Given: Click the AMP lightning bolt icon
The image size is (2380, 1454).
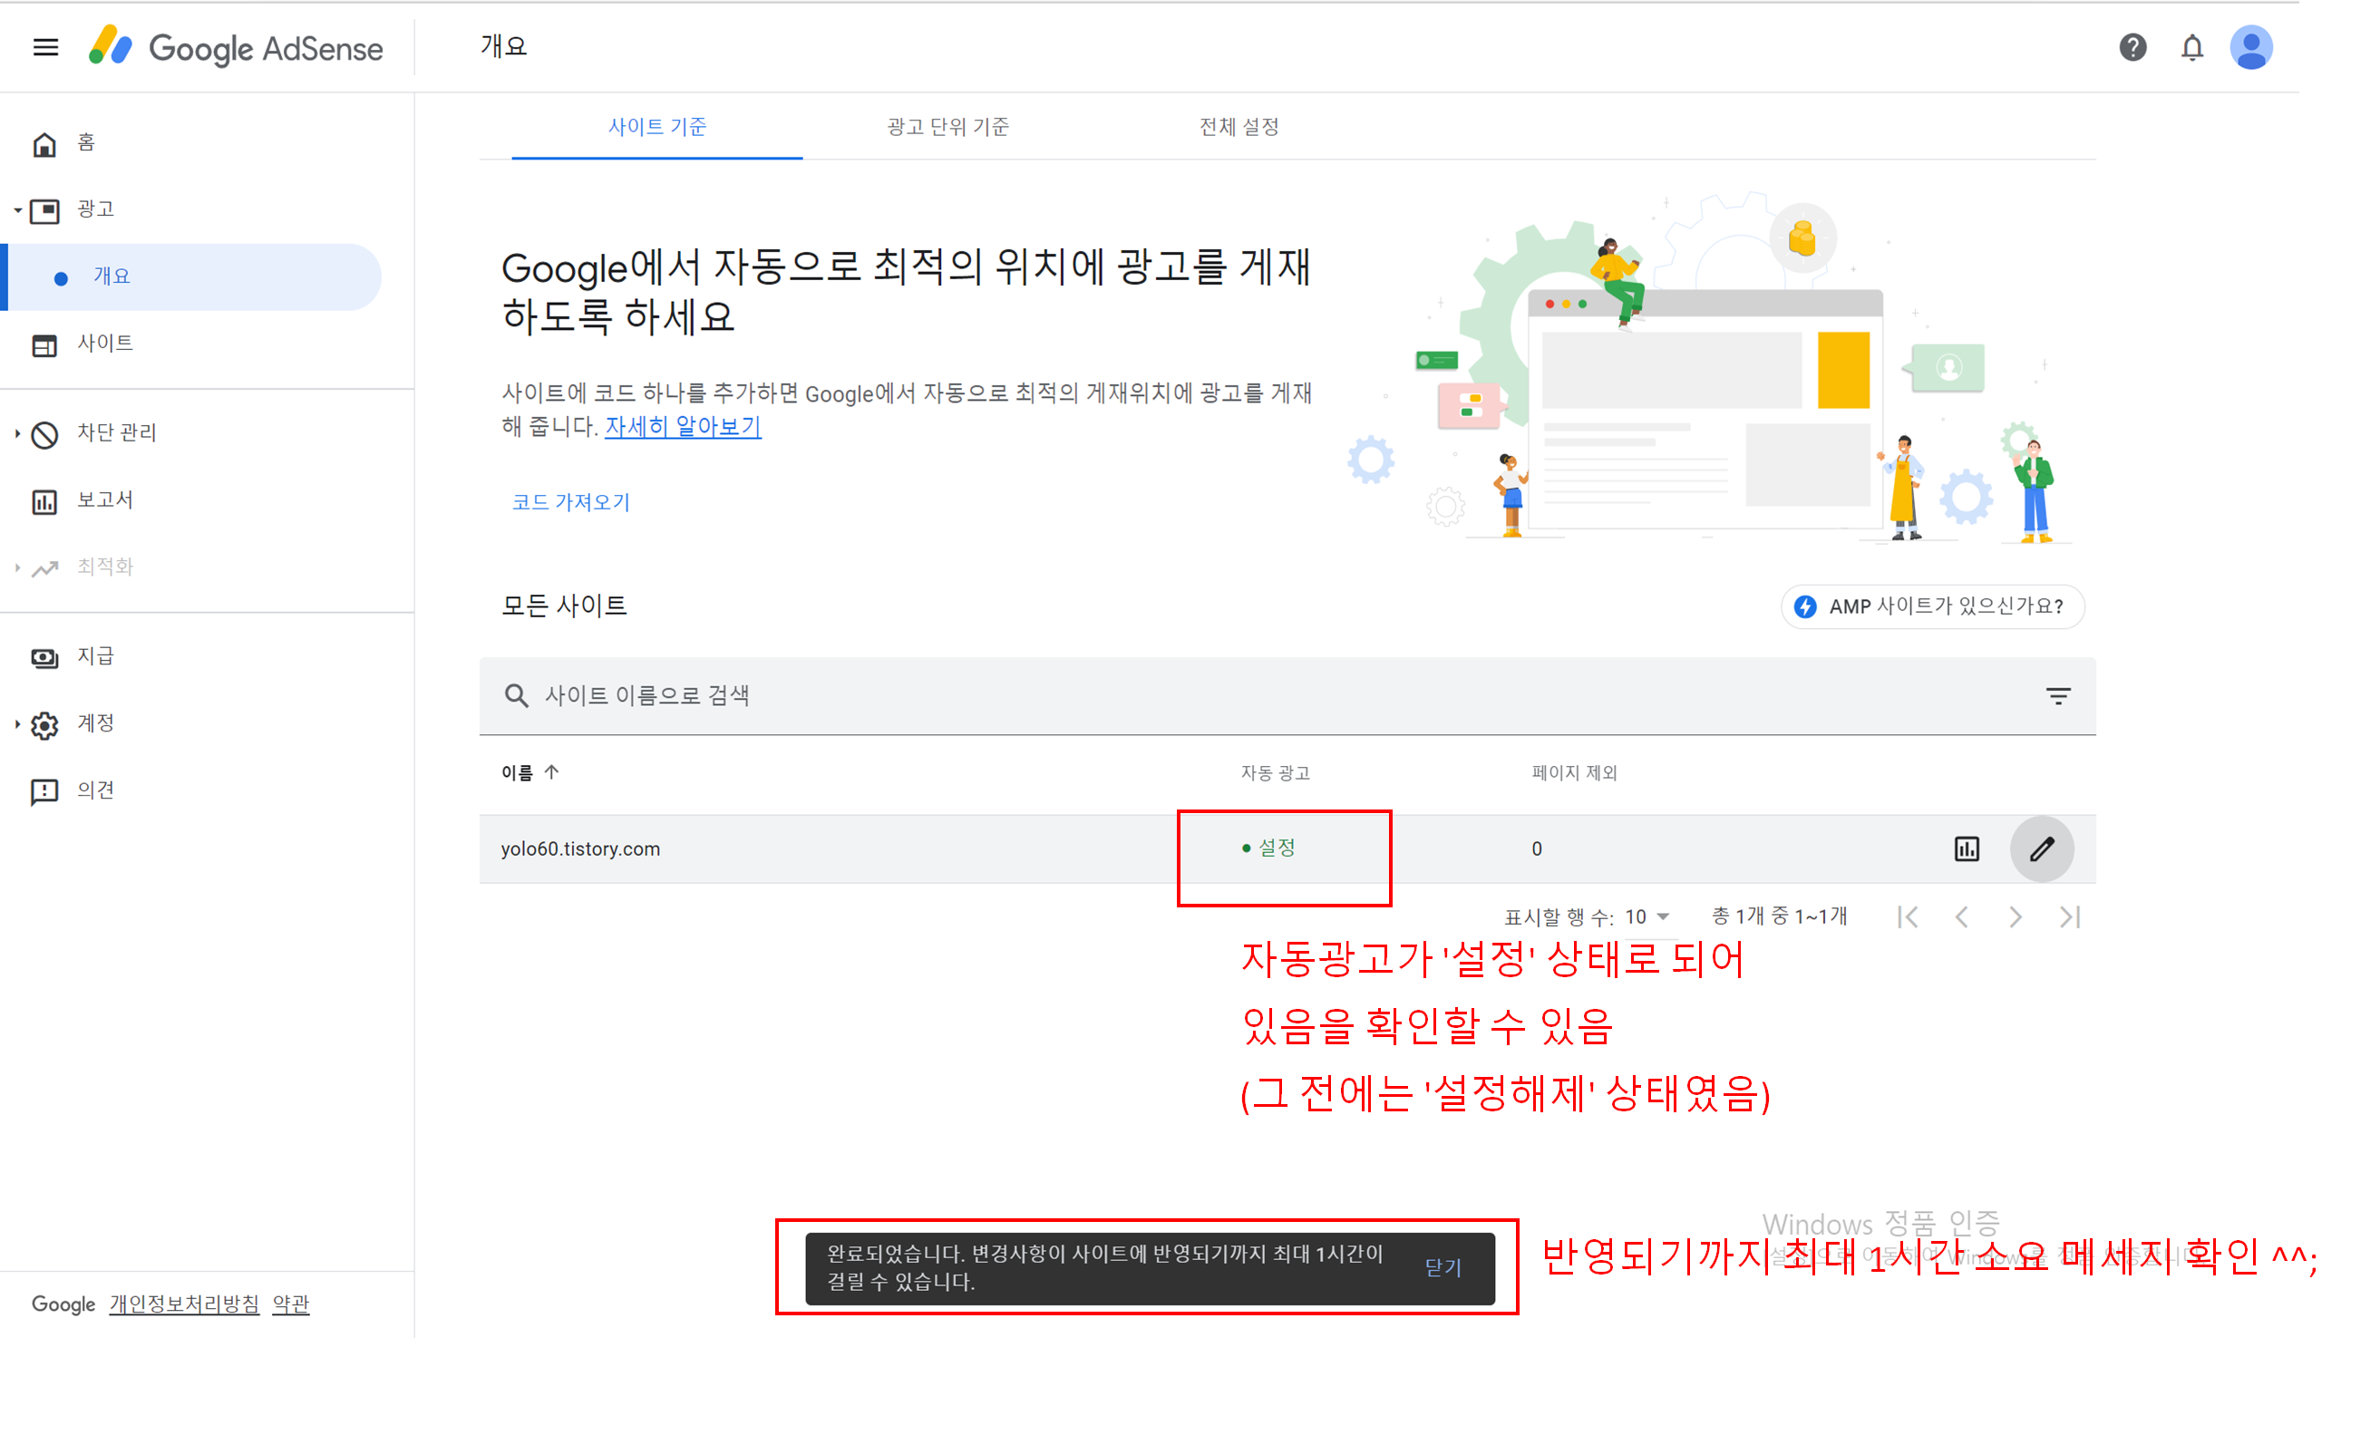Looking at the screenshot, I should (x=1804, y=606).
